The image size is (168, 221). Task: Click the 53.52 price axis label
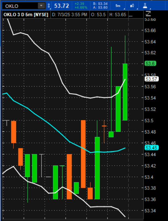(150, 109)
